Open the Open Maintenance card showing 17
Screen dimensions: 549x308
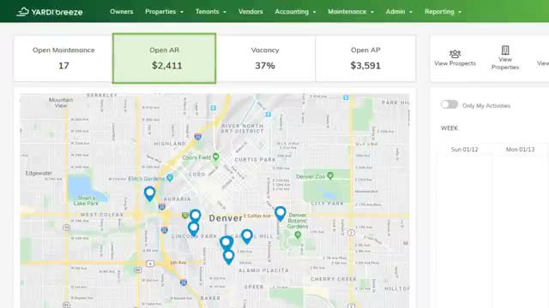pyautogui.click(x=63, y=58)
